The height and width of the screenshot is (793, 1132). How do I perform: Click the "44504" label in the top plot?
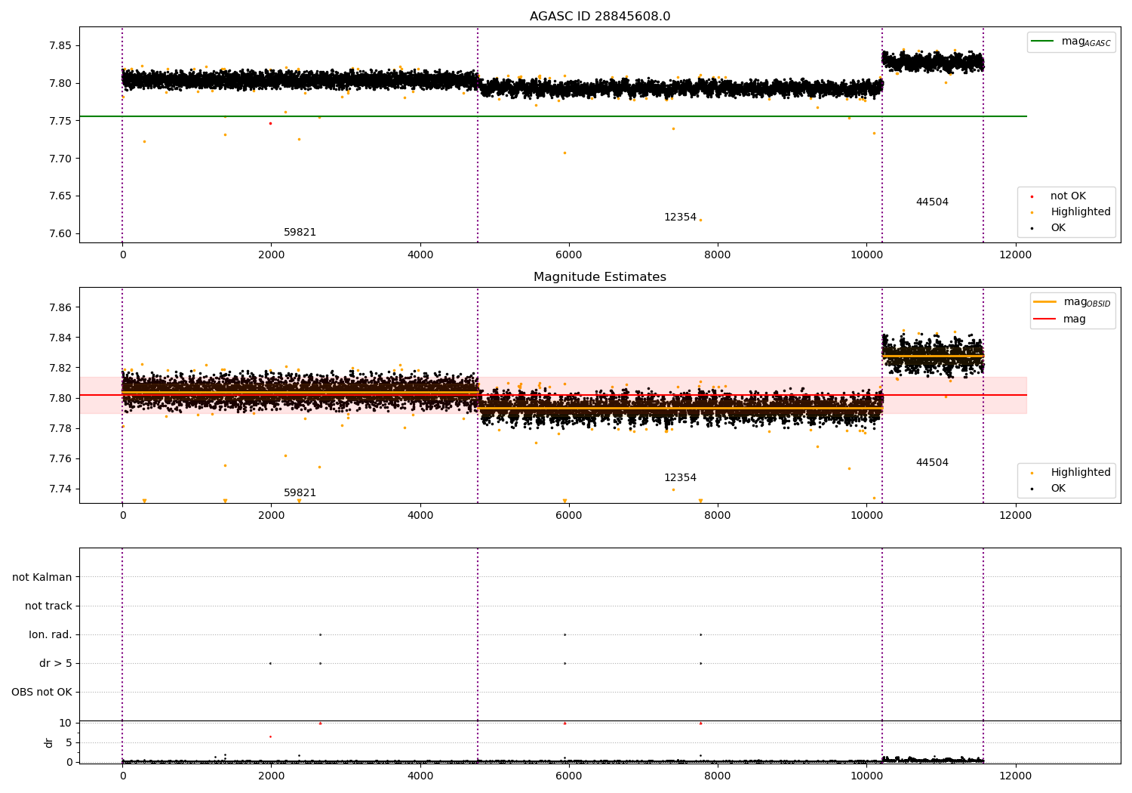[932, 202]
